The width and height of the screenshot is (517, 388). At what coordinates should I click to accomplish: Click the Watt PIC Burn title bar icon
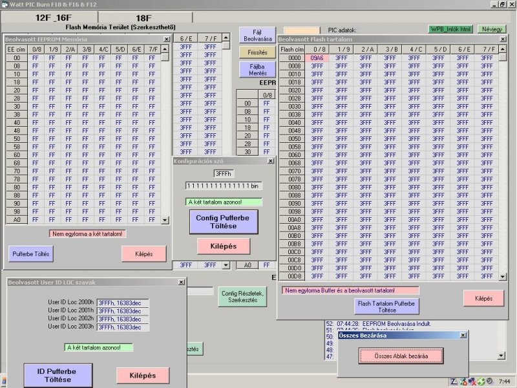[x=5, y=5]
